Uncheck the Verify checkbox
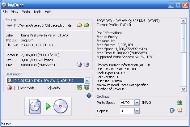The image size is (190, 127). [x=49, y=88]
